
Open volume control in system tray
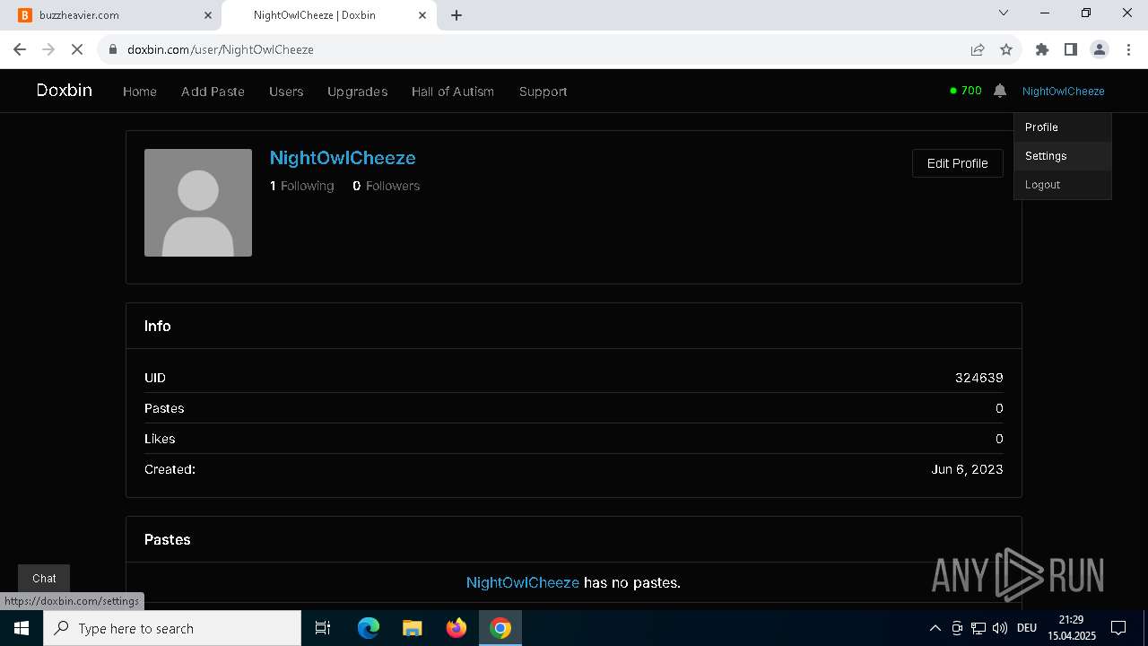coord(1000,628)
